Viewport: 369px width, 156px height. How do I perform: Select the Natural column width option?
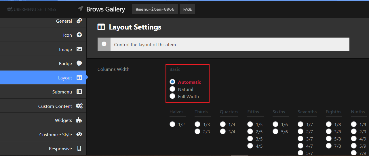coord(172,89)
